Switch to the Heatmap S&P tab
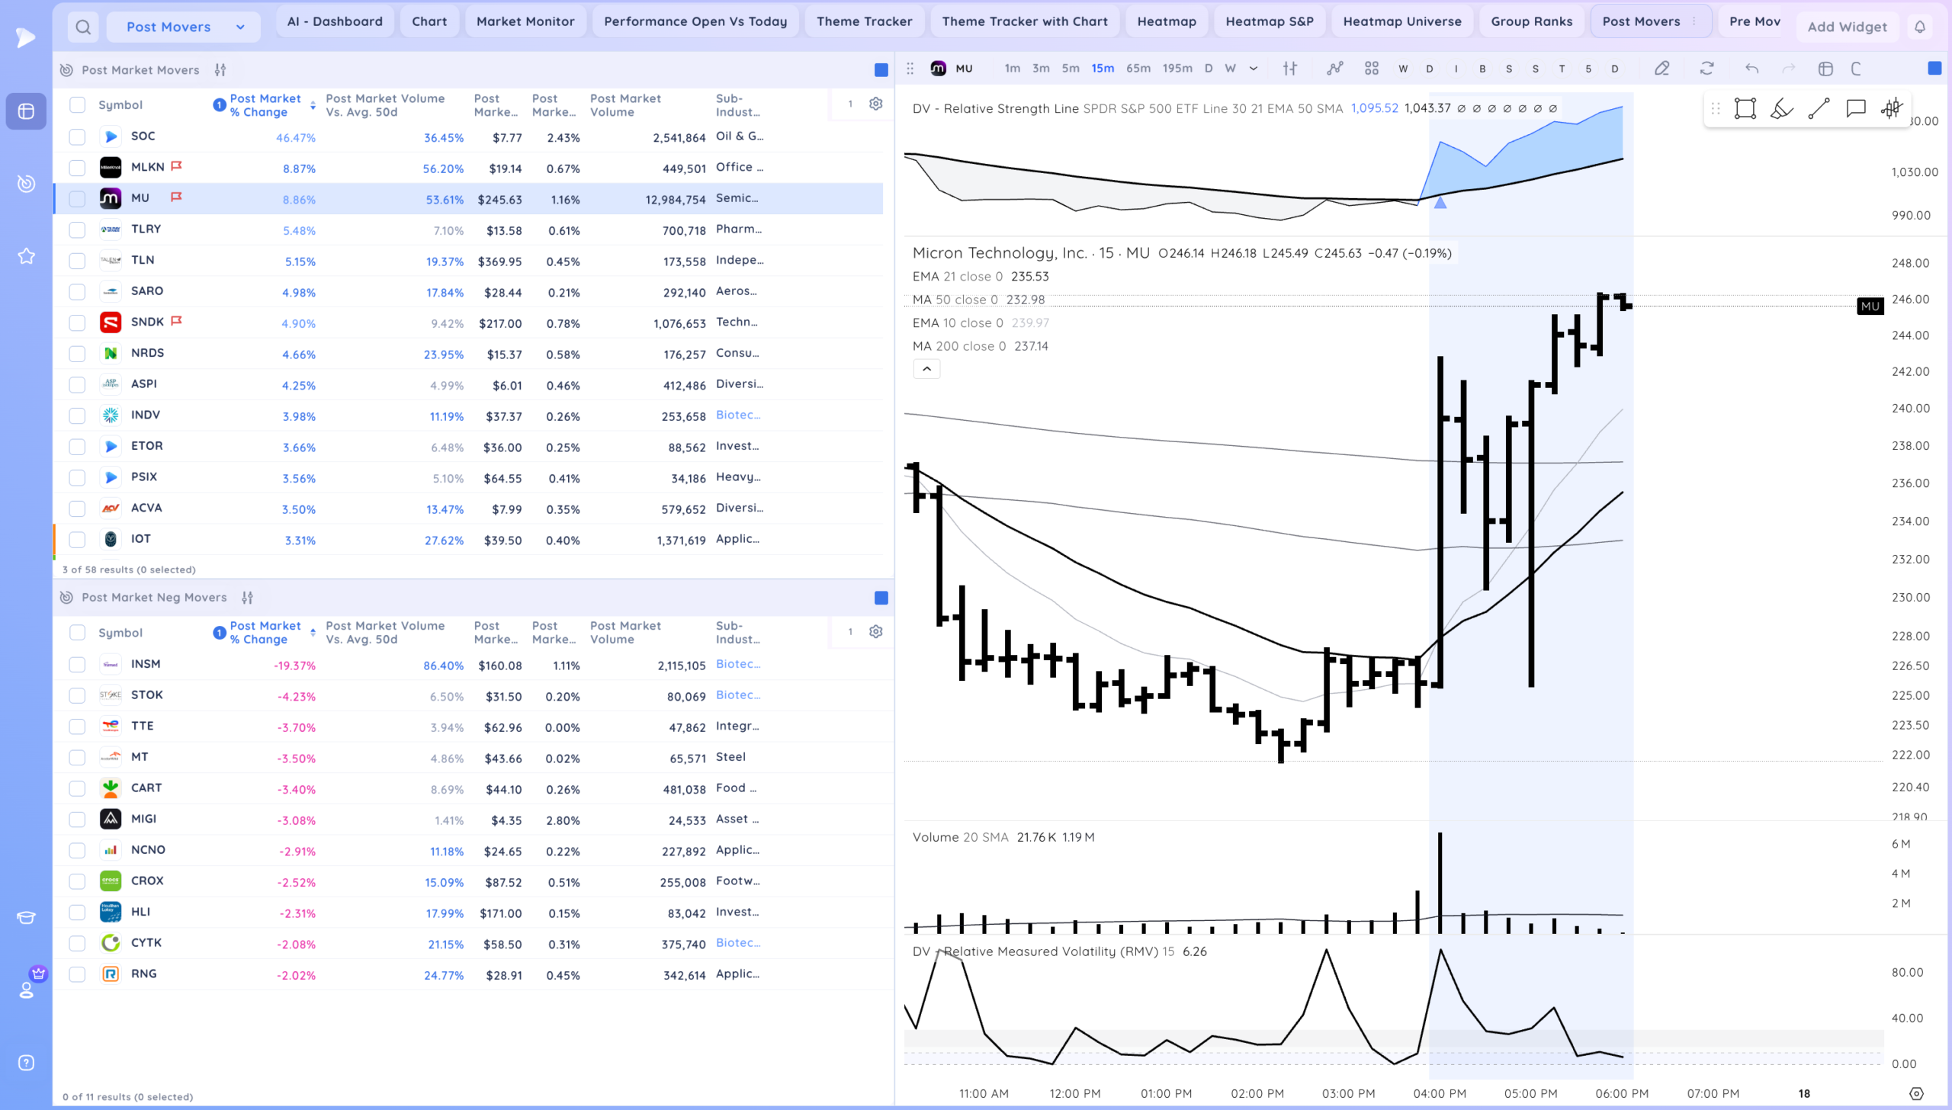Viewport: 1952px width, 1110px height. tap(1269, 21)
